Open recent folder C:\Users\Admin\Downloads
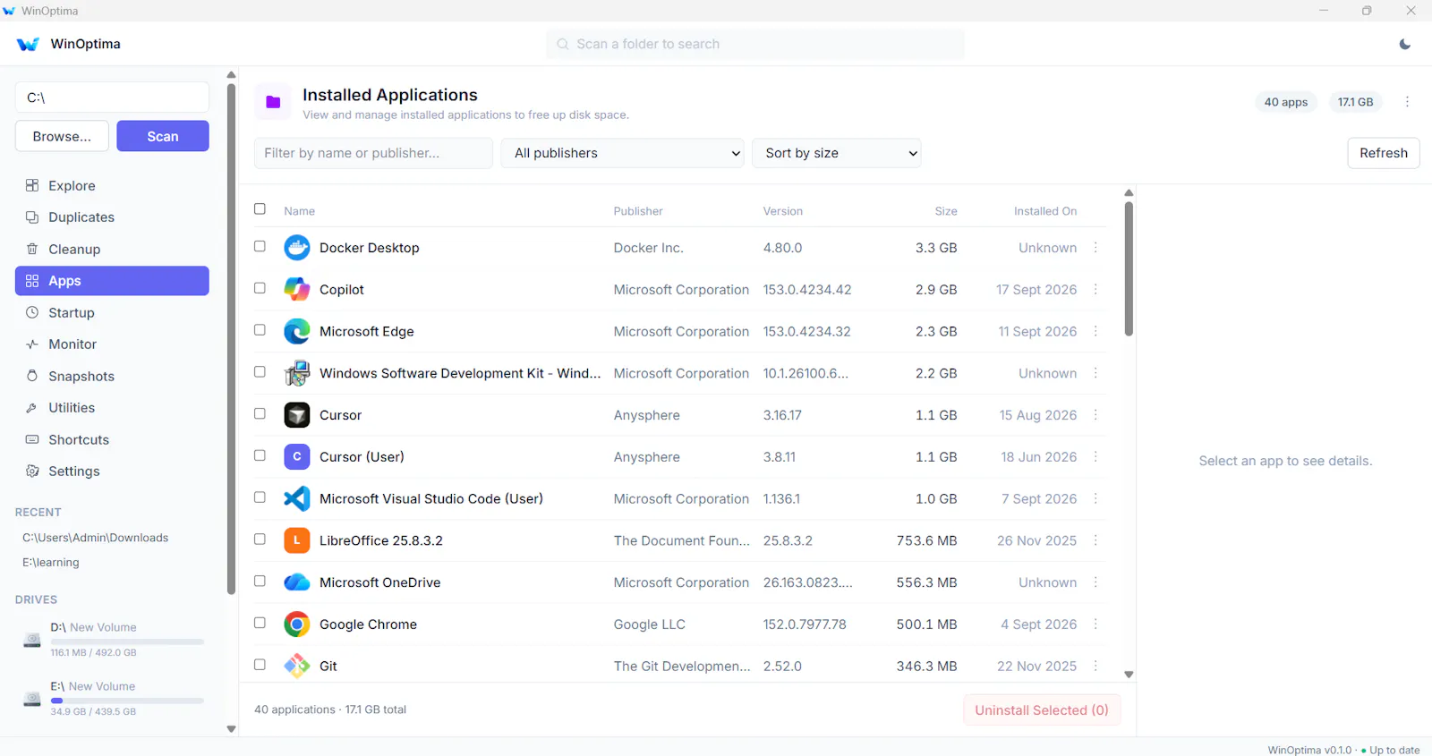The image size is (1432, 756). 96,538
